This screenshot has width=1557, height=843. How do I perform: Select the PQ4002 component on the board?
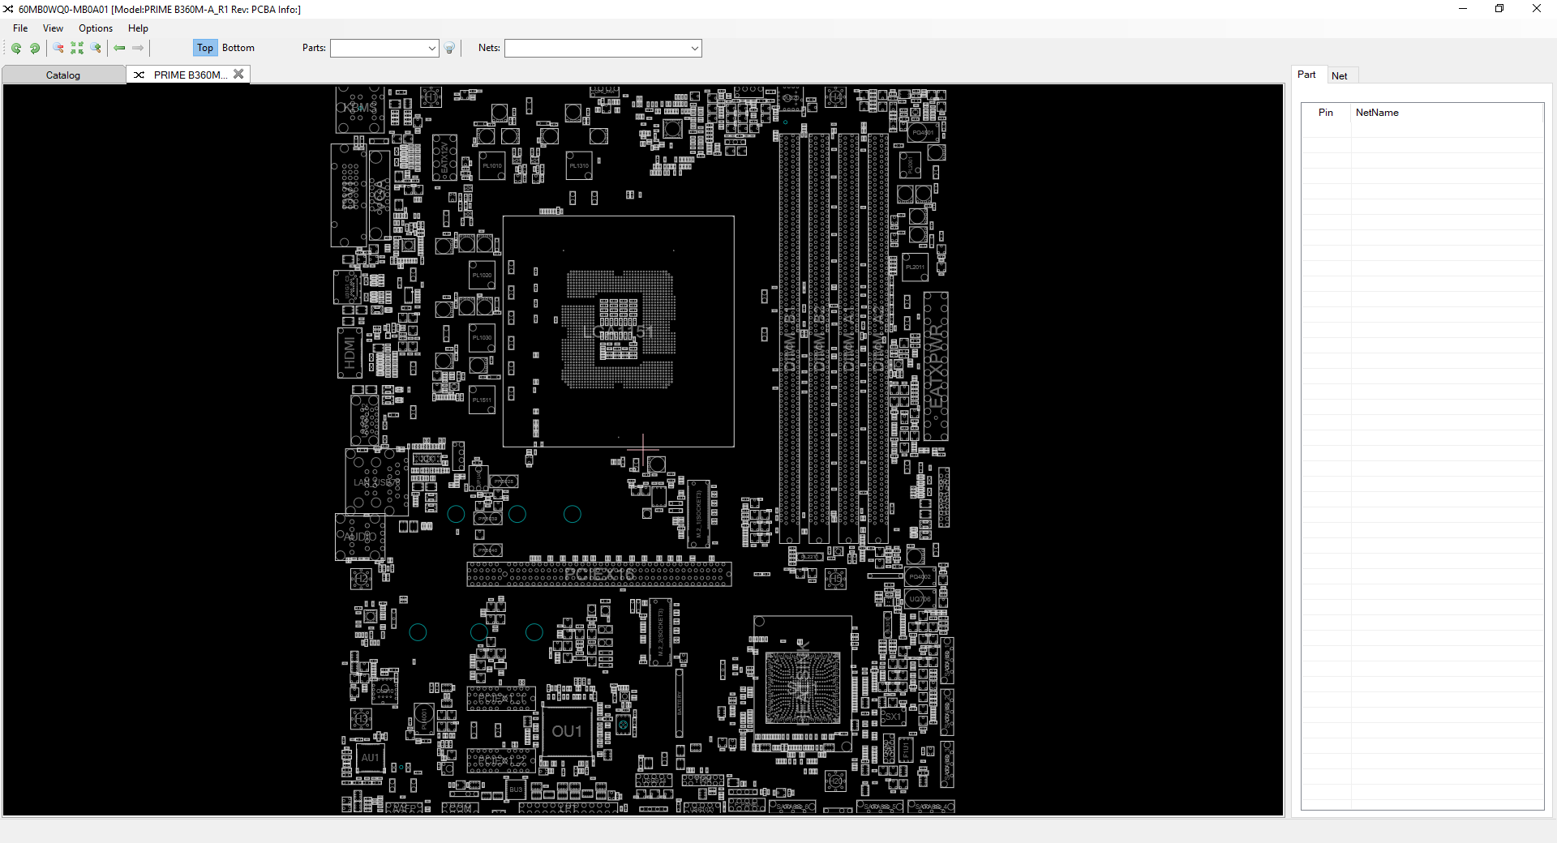(920, 576)
